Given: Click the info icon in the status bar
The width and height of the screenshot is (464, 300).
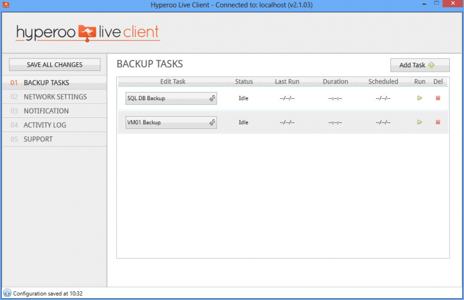Looking at the screenshot, I should click(x=7, y=293).
